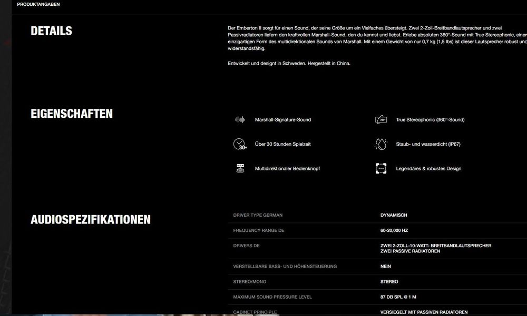
Task: Click the Staub- und wasserdicht (IP67) label
Action: pos(428,144)
